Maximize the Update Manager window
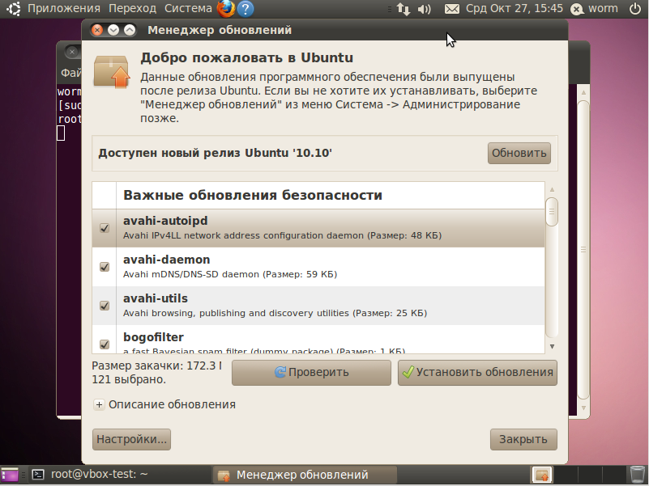Image resolution: width=649 pixels, height=486 pixels. [130, 30]
